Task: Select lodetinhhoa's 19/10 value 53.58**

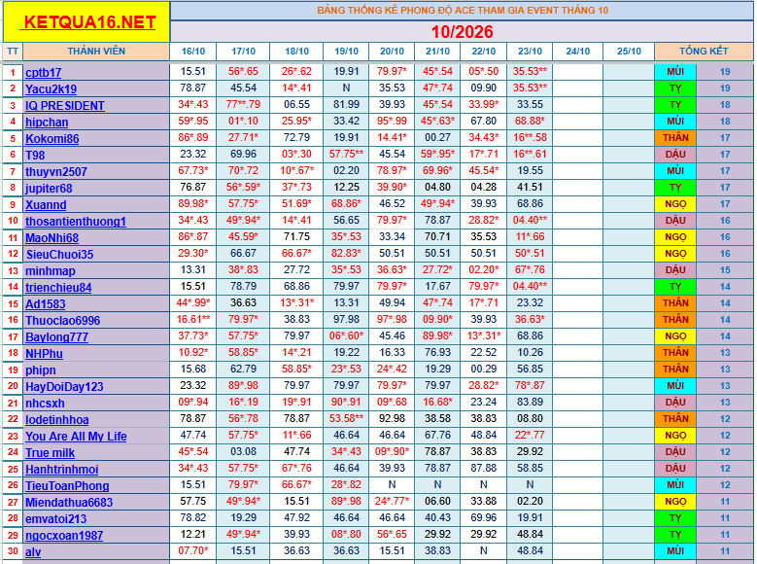Action: tap(346, 418)
